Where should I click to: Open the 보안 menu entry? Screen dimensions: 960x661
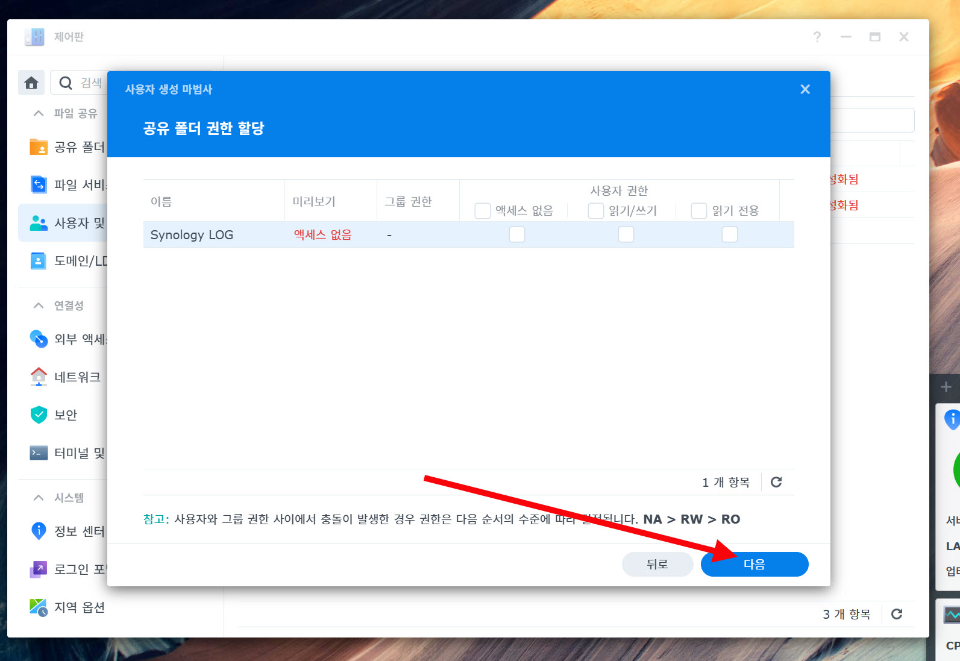66,415
